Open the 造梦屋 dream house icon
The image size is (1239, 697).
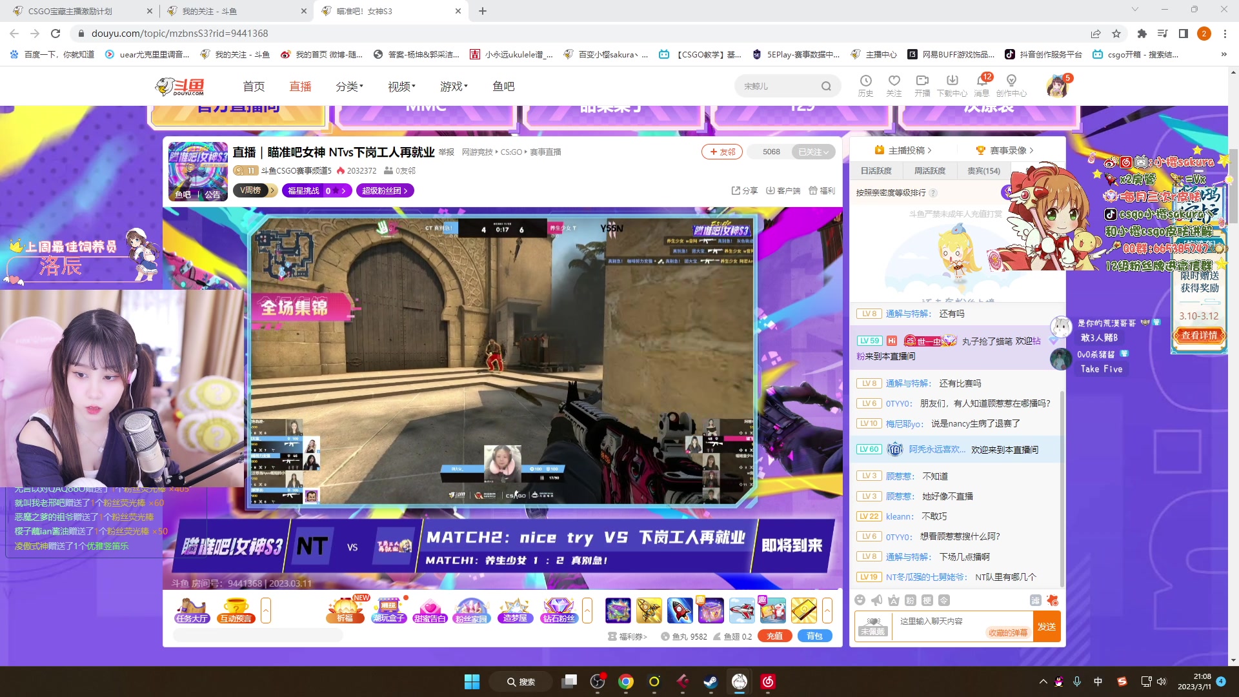click(x=515, y=611)
